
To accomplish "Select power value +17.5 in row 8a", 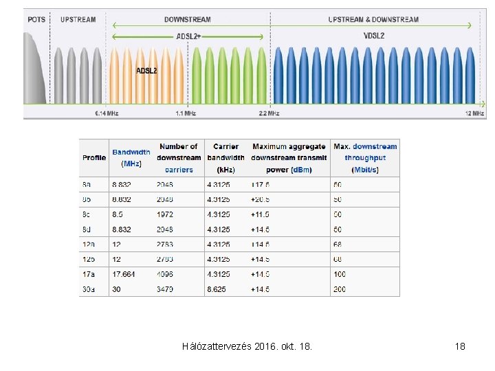I will point(260,184).
